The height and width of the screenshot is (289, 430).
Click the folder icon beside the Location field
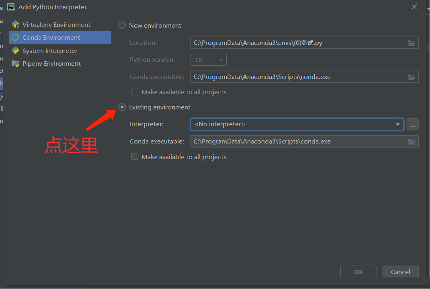pos(412,43)
